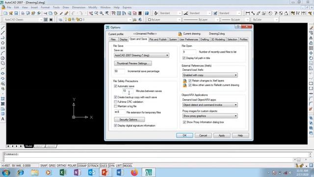Click the Plot print icon
This screenshot has width=314, height=177.
pyautogui.click(x=23, y=13)
